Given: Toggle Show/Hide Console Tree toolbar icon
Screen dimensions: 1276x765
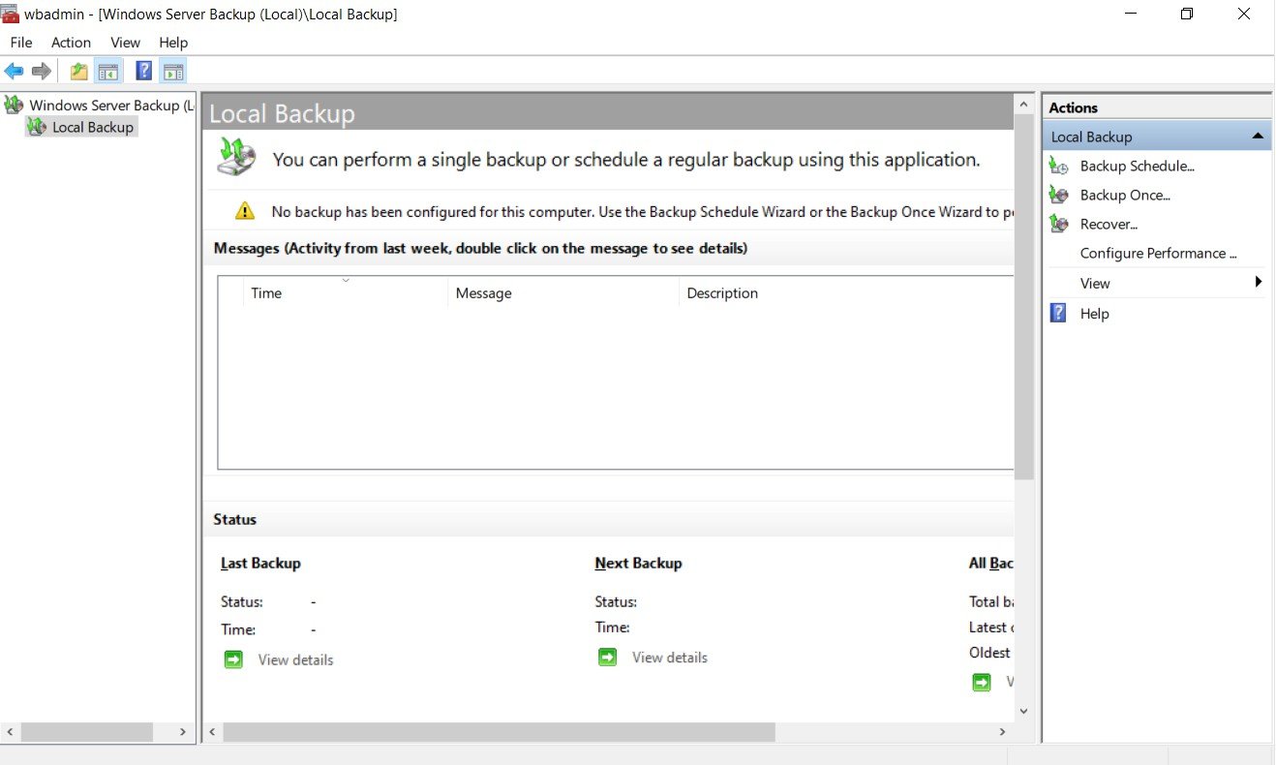Looking at the screenshot, I should pyautogui.click(x=107, y=71).
